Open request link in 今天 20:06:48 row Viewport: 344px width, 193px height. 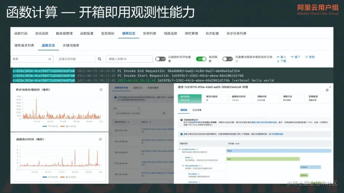click(x=158, y=141)
